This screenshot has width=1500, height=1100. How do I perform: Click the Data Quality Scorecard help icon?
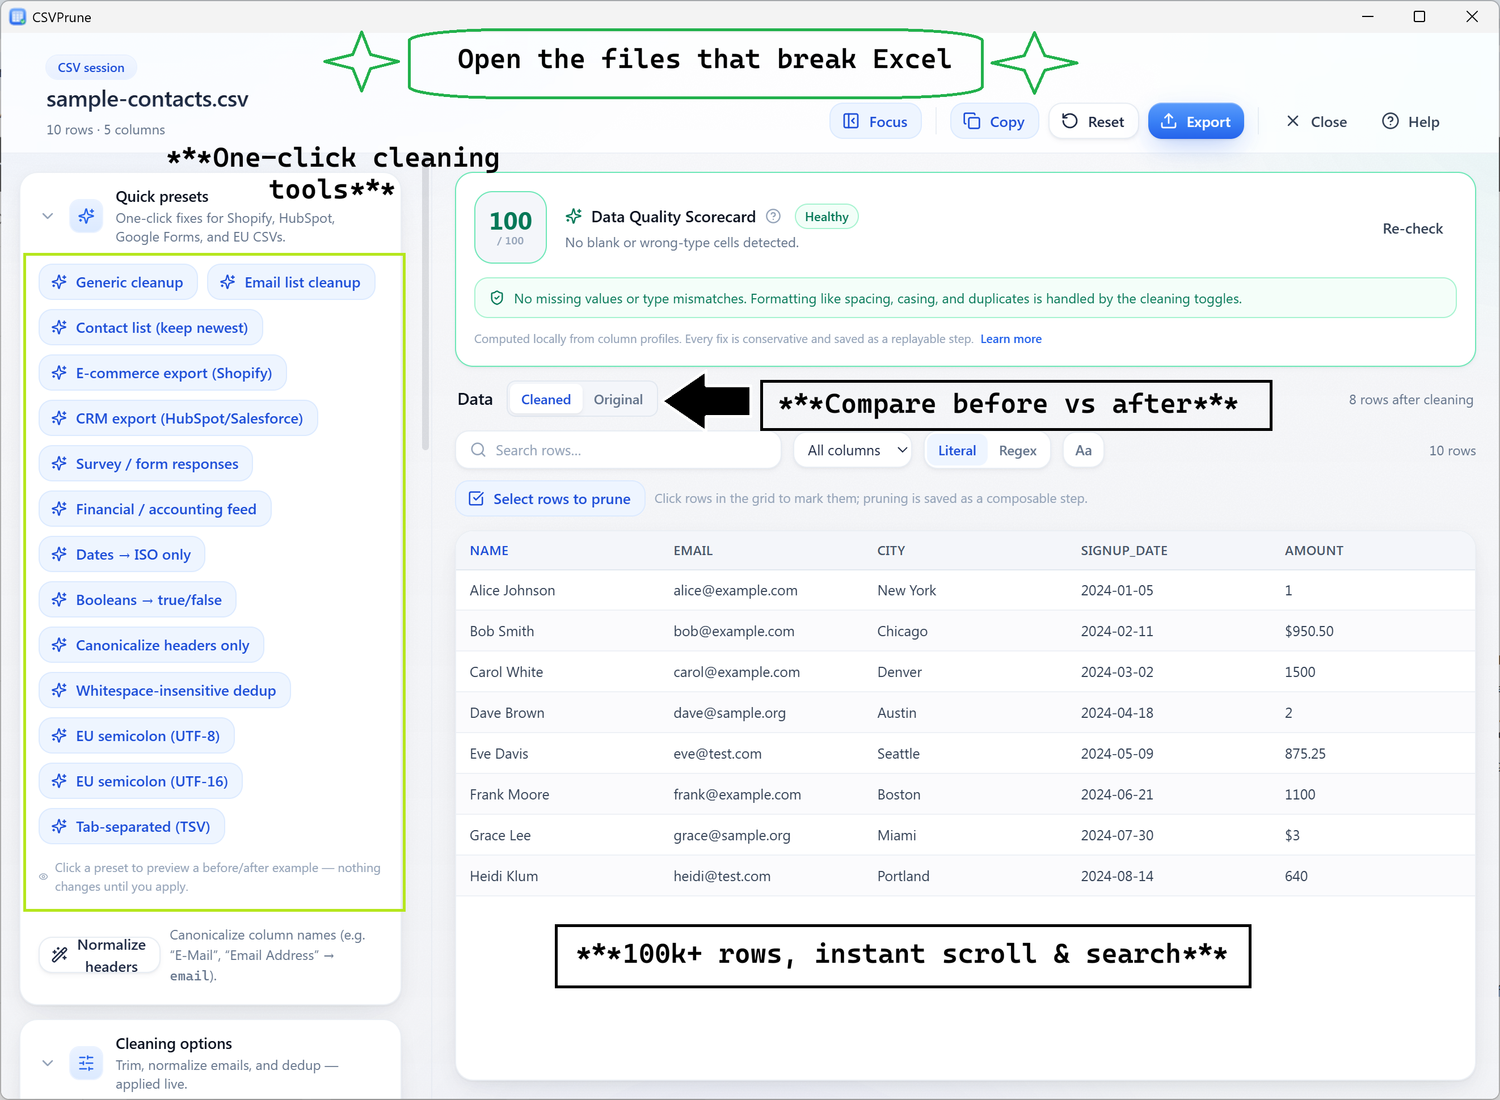pos(773,217)
